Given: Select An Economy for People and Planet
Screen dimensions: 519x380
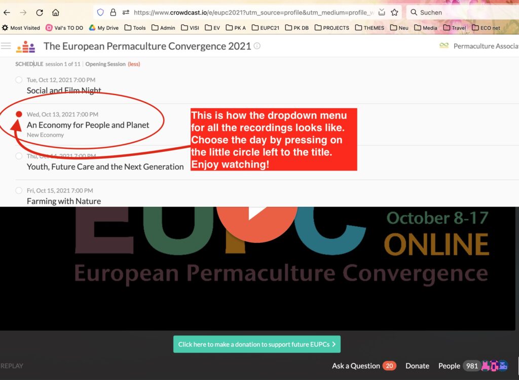Looking at the screenshot, I should pyautogui.click(x=19, y=114).
